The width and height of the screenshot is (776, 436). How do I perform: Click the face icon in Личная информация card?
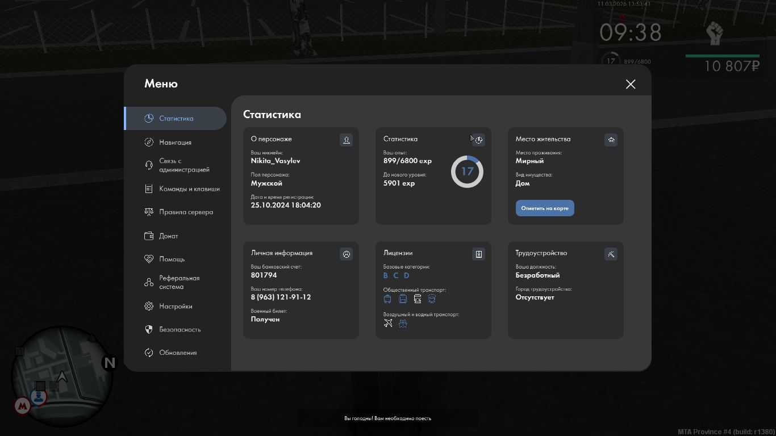click(x=346, y=254)
